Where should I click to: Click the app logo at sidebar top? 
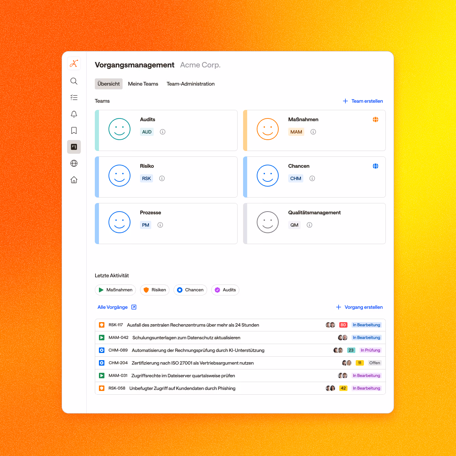click(x=74, y=63)
